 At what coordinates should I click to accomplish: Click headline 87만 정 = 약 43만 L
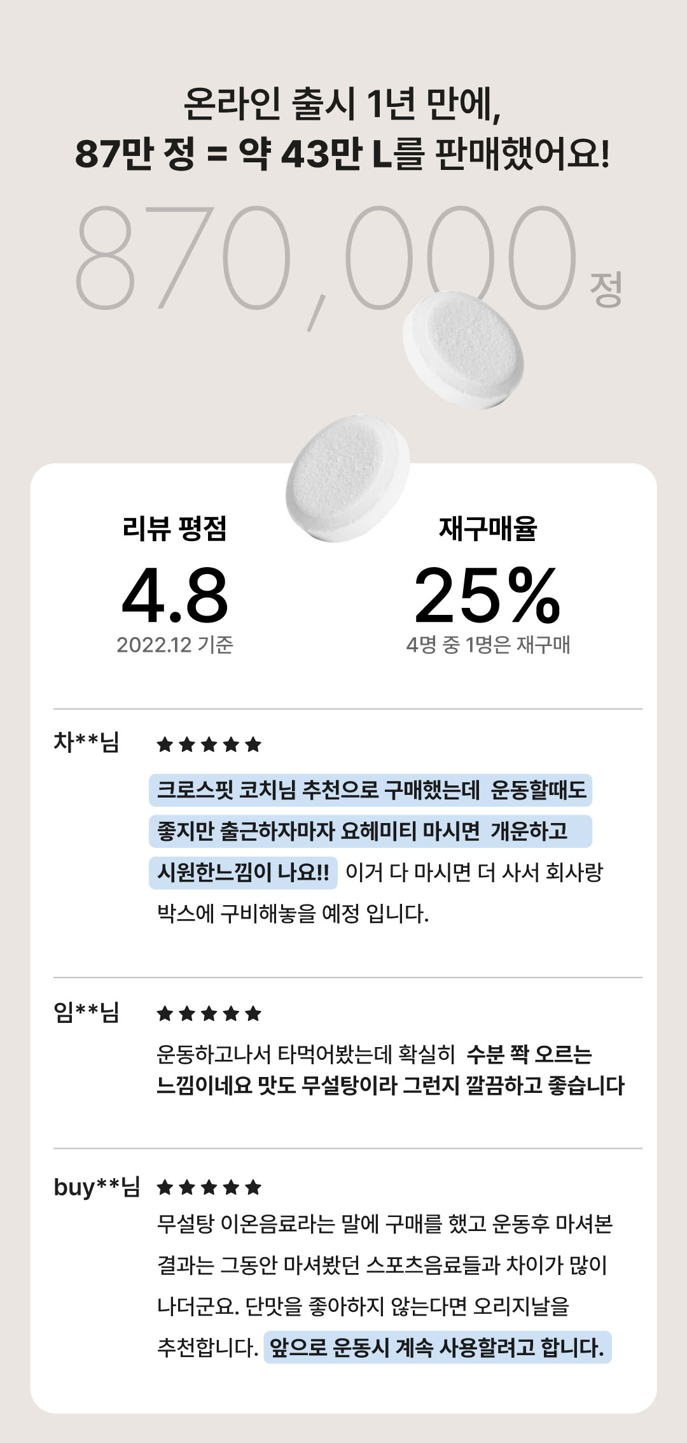[x=233, y=153]
